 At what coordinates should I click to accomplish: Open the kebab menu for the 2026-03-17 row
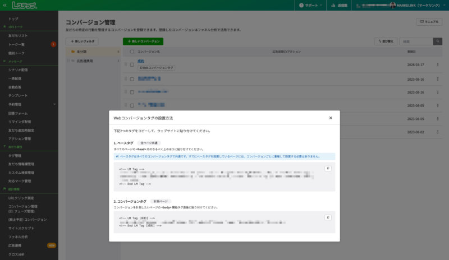click(x=438, y=64)
